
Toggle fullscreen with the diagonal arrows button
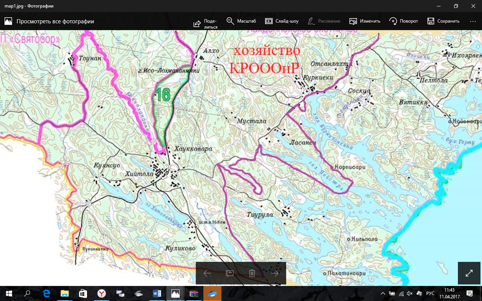tap(469, 273)
